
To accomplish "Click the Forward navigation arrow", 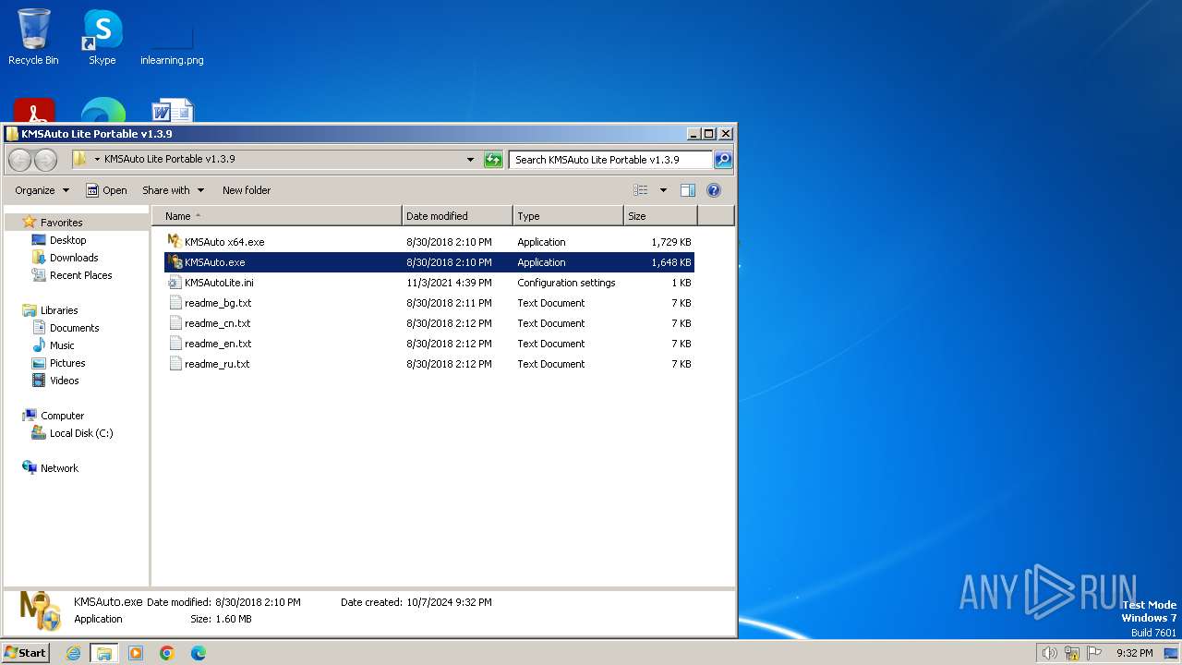I will point(45,160).
